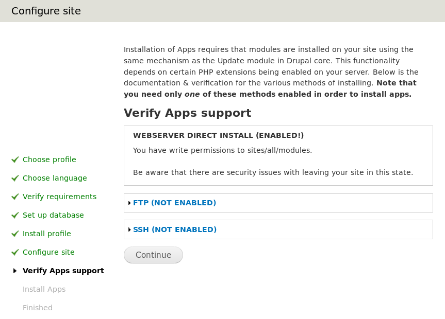
Task: Select the completed Set up database step
Action: pos(53,215)
